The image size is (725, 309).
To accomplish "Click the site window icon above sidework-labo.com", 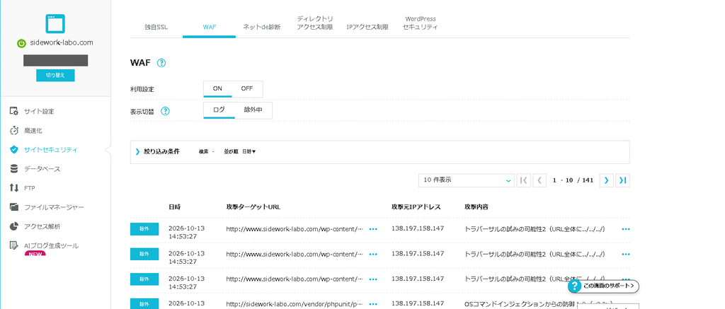I will pyautogui.click(x=55, y=23).
